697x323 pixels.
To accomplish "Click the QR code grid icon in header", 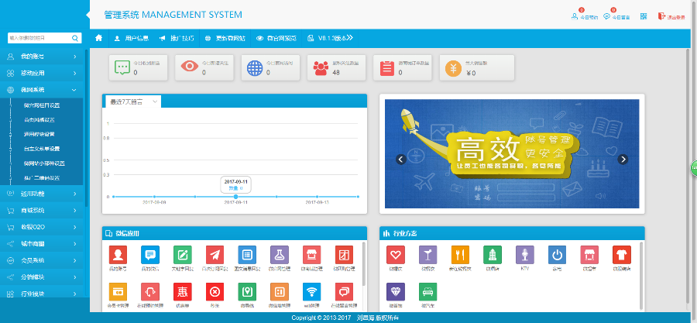I will (644, 15).
